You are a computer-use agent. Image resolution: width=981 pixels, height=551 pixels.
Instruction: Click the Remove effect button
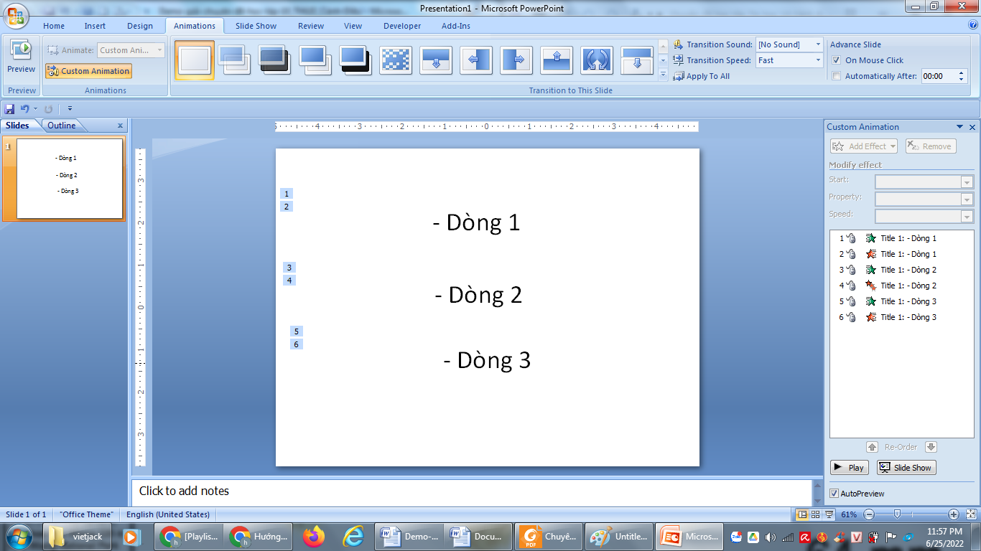[931, 146]
